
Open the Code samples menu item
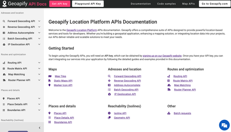pyautogui.click(x=166, y=4)
